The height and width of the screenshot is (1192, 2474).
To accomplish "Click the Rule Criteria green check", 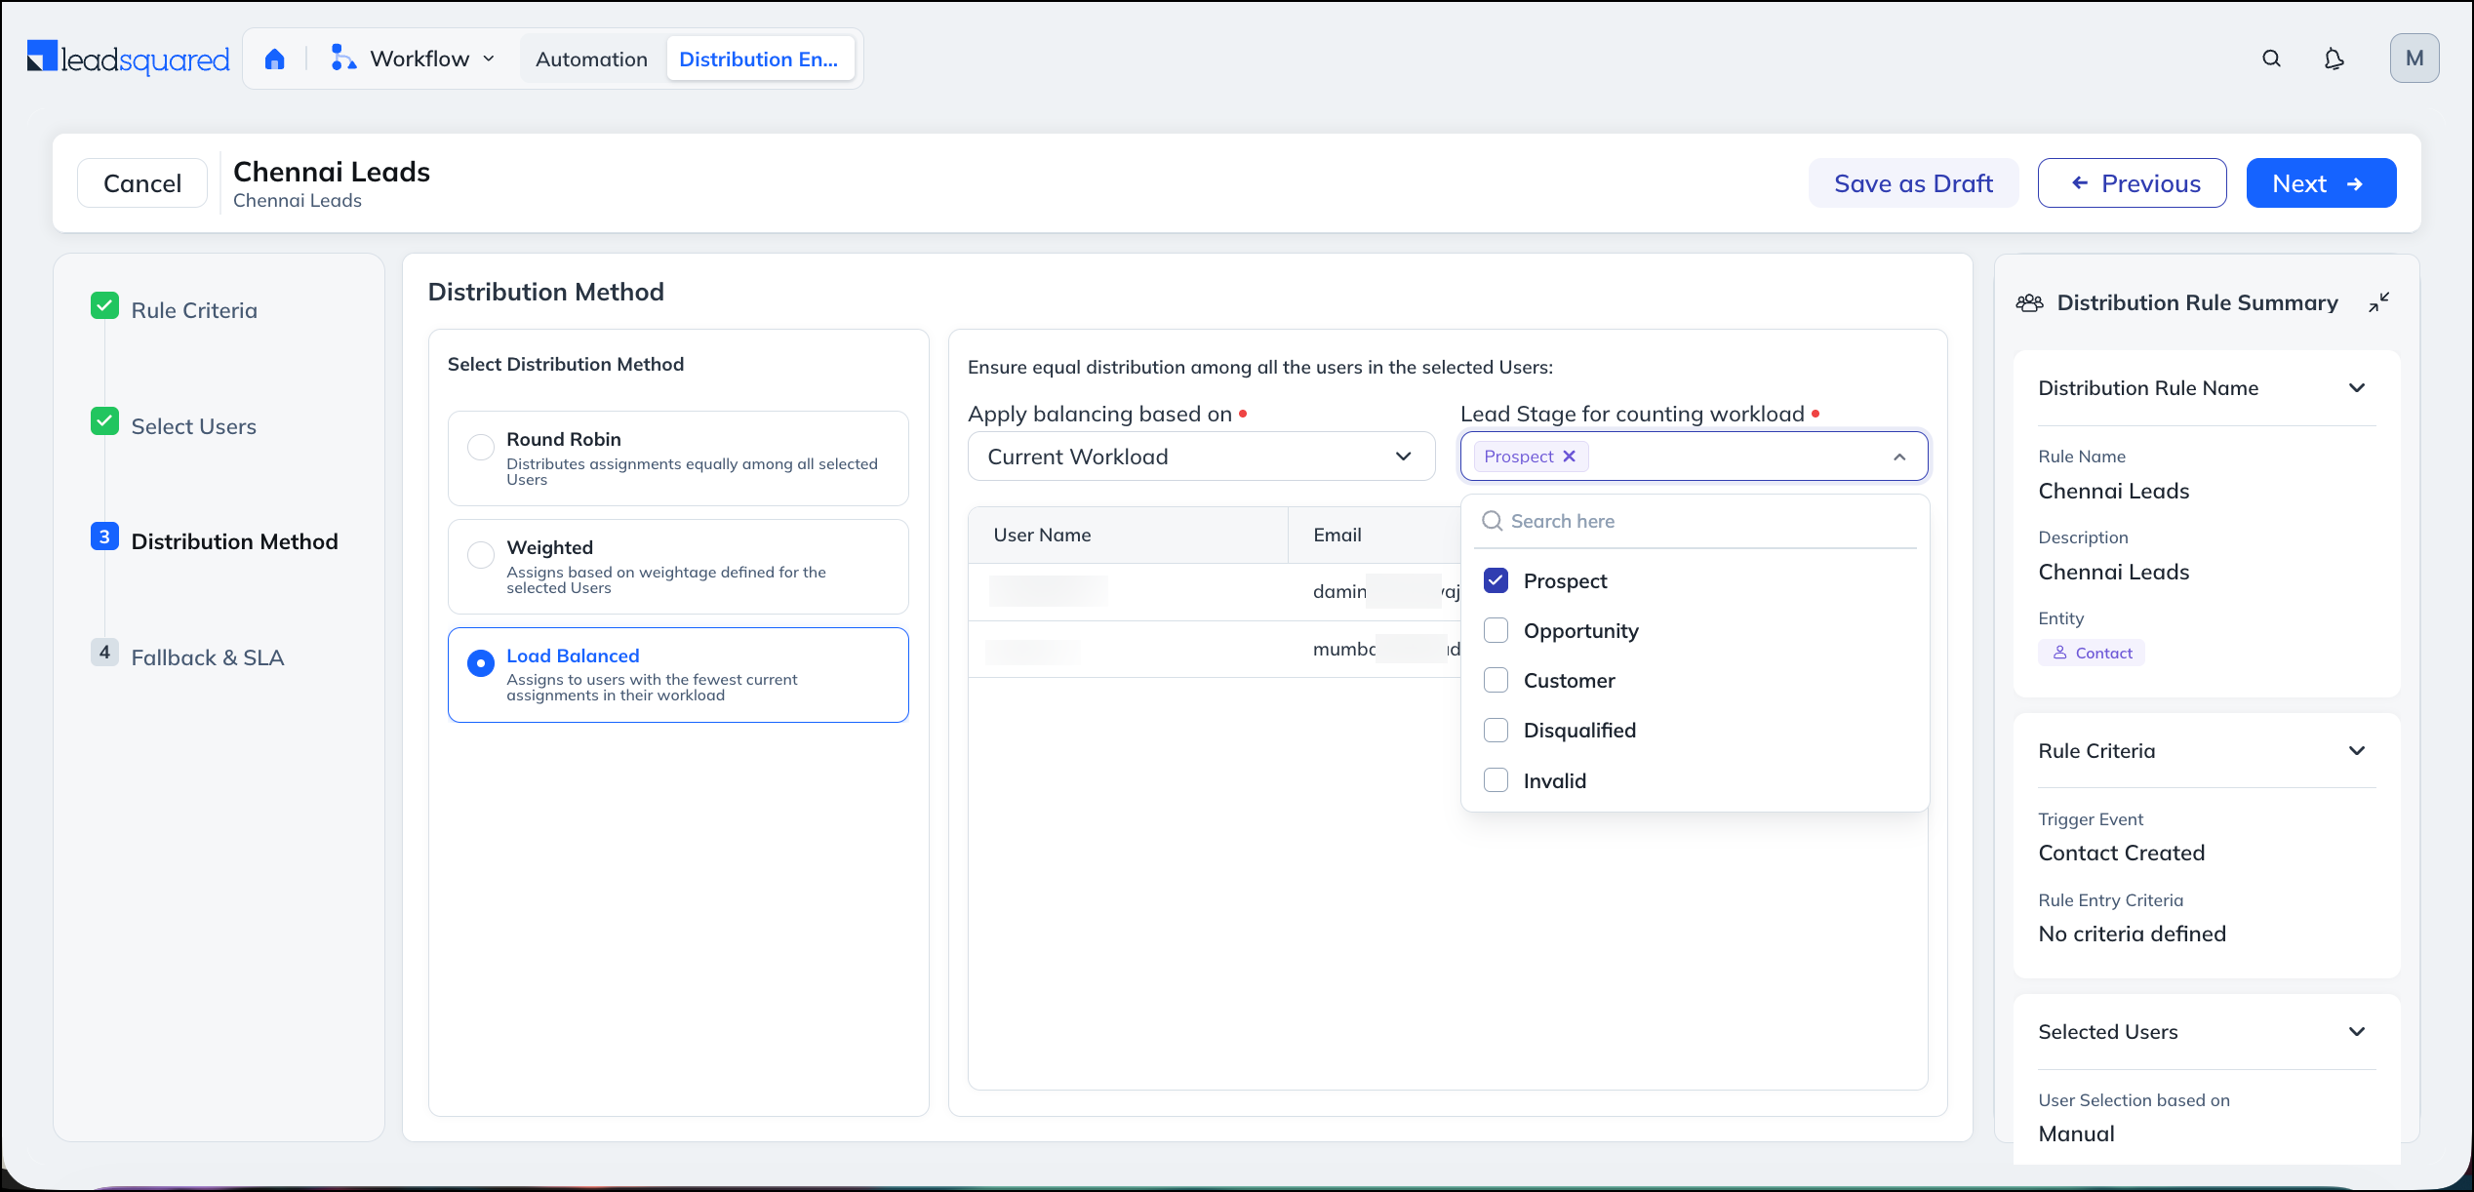I will pos(104,306).
